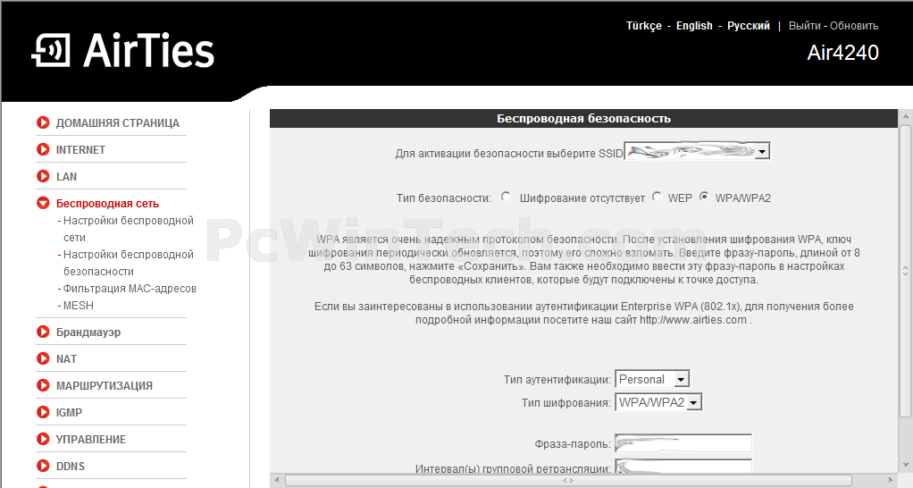Select the WEP security radio button
The width and height of the screenshot is (913, 488).
pyautogui.click(x=657, y=197)
